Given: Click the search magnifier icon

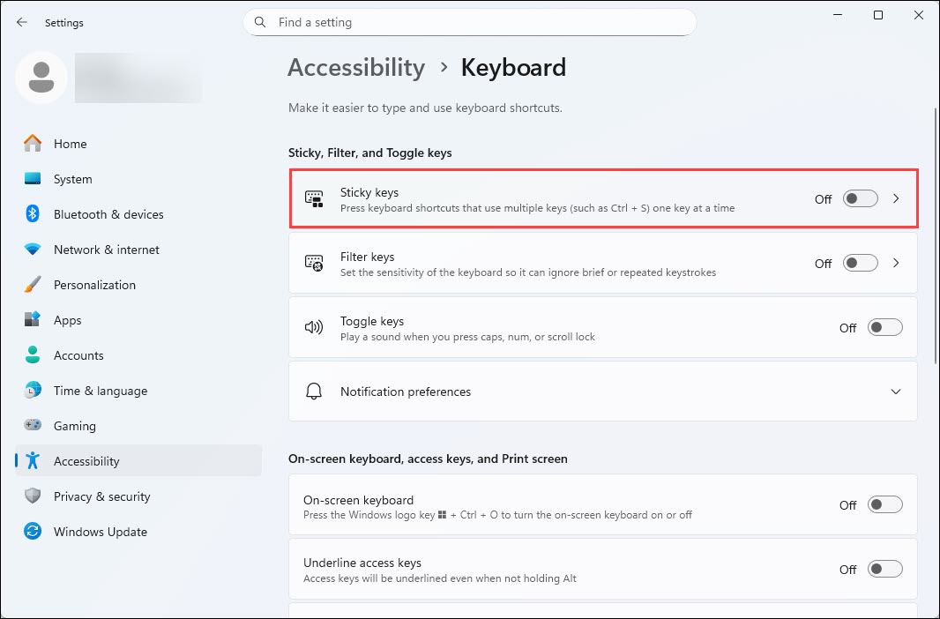Looking at the screenshot, I should [x=260, y=22].
